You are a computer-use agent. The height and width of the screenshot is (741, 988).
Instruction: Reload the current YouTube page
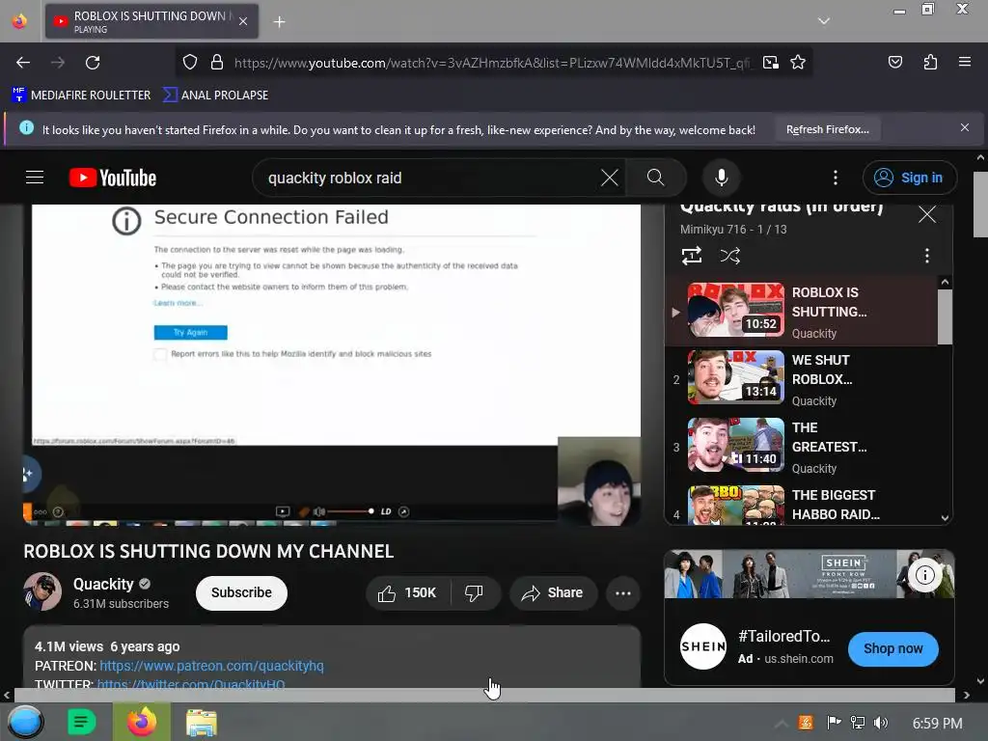tap(93, 63)
